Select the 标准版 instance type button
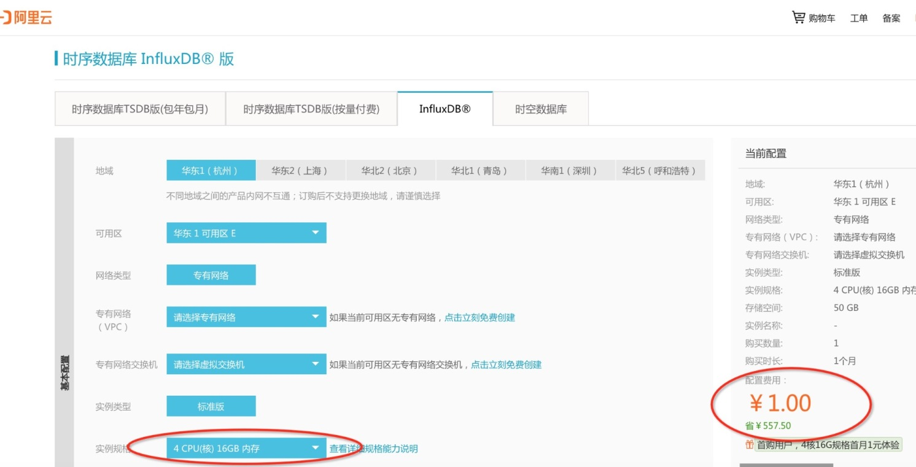916x467 pixels. pos(211,406)
